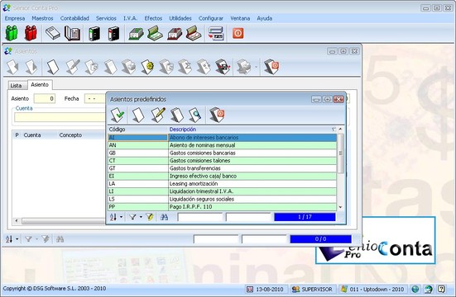Click the edit pencil icon in Asientos toolbar
Viewport: 456px width, 297px height.
pyautogui.click(x=73, y=67)
